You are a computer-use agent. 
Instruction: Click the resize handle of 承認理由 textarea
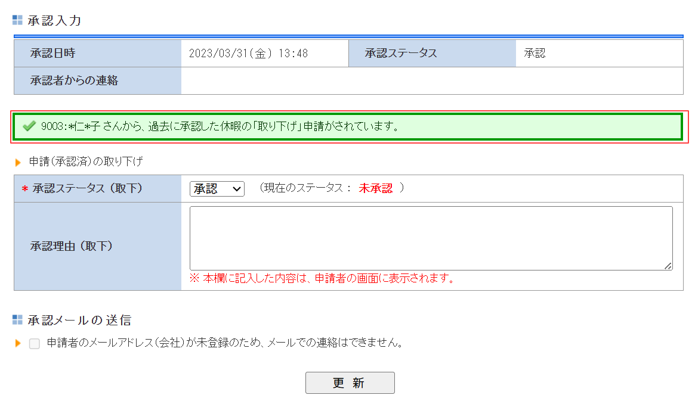(668, 266)
